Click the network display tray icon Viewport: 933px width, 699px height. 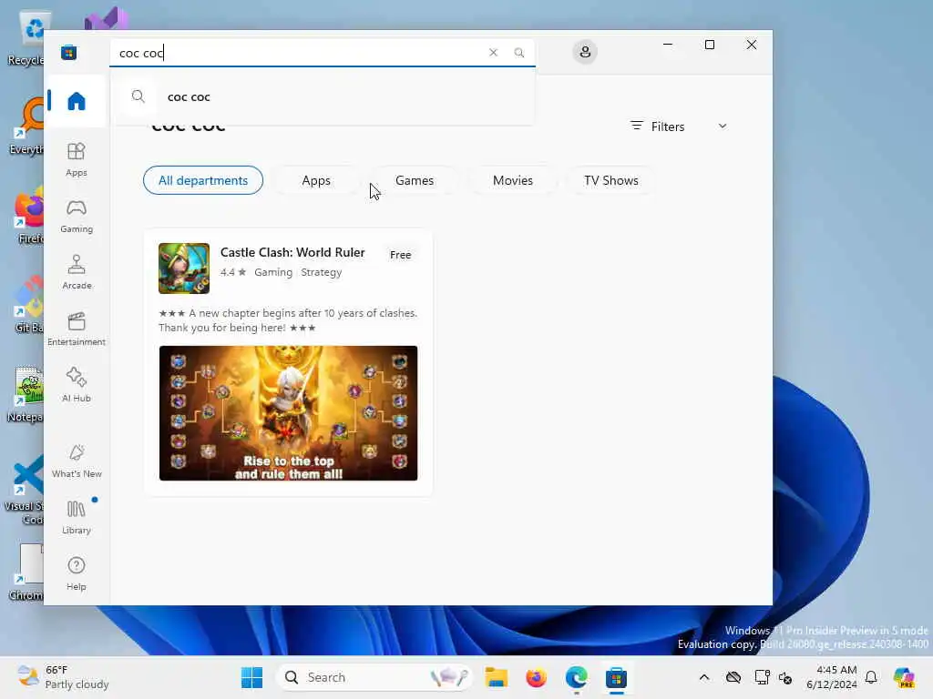pos(762,677)
